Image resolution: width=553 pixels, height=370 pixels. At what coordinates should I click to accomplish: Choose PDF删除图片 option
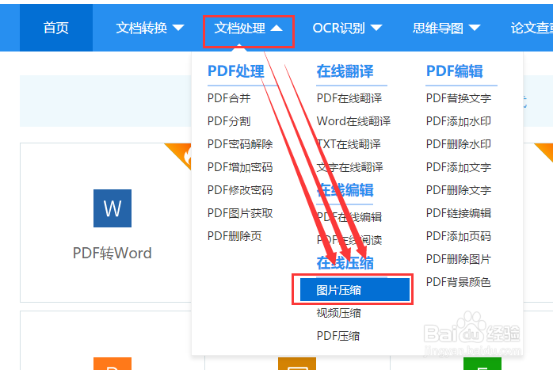coord(459,259)
